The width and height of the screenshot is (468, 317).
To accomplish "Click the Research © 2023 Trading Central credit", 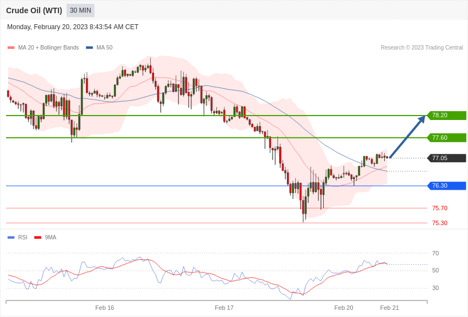I will pos(422,47).
